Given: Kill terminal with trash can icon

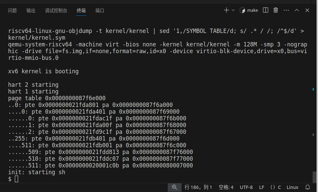Looking at the screenshot, I should 276,10.
